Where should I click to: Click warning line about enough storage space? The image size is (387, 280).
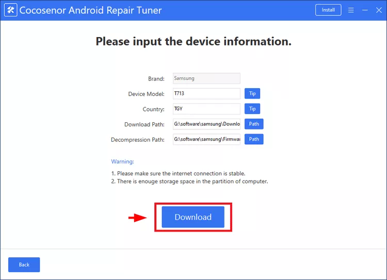pyautogui.click(x=189, y=182)
